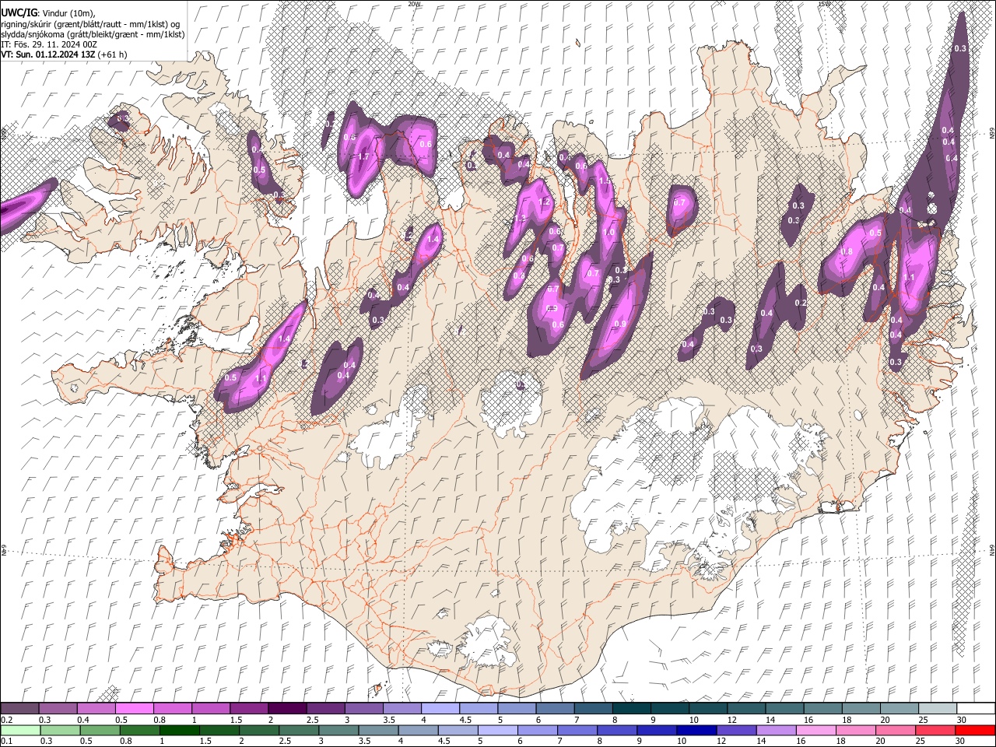996x747 pixels.
Task: Click the '0.1' label in the lower legend row
Action: pos(6,742)
